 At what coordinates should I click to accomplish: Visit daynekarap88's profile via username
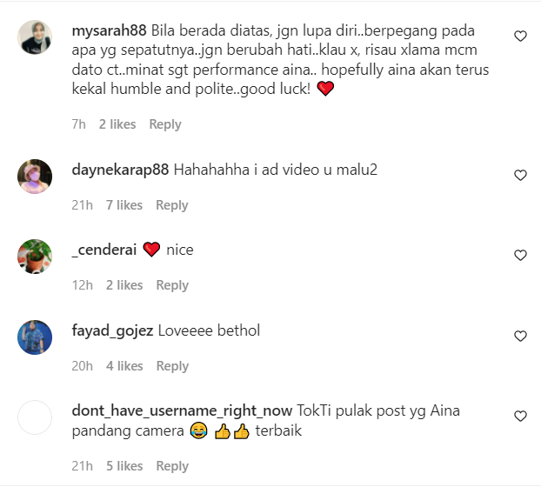120,170
